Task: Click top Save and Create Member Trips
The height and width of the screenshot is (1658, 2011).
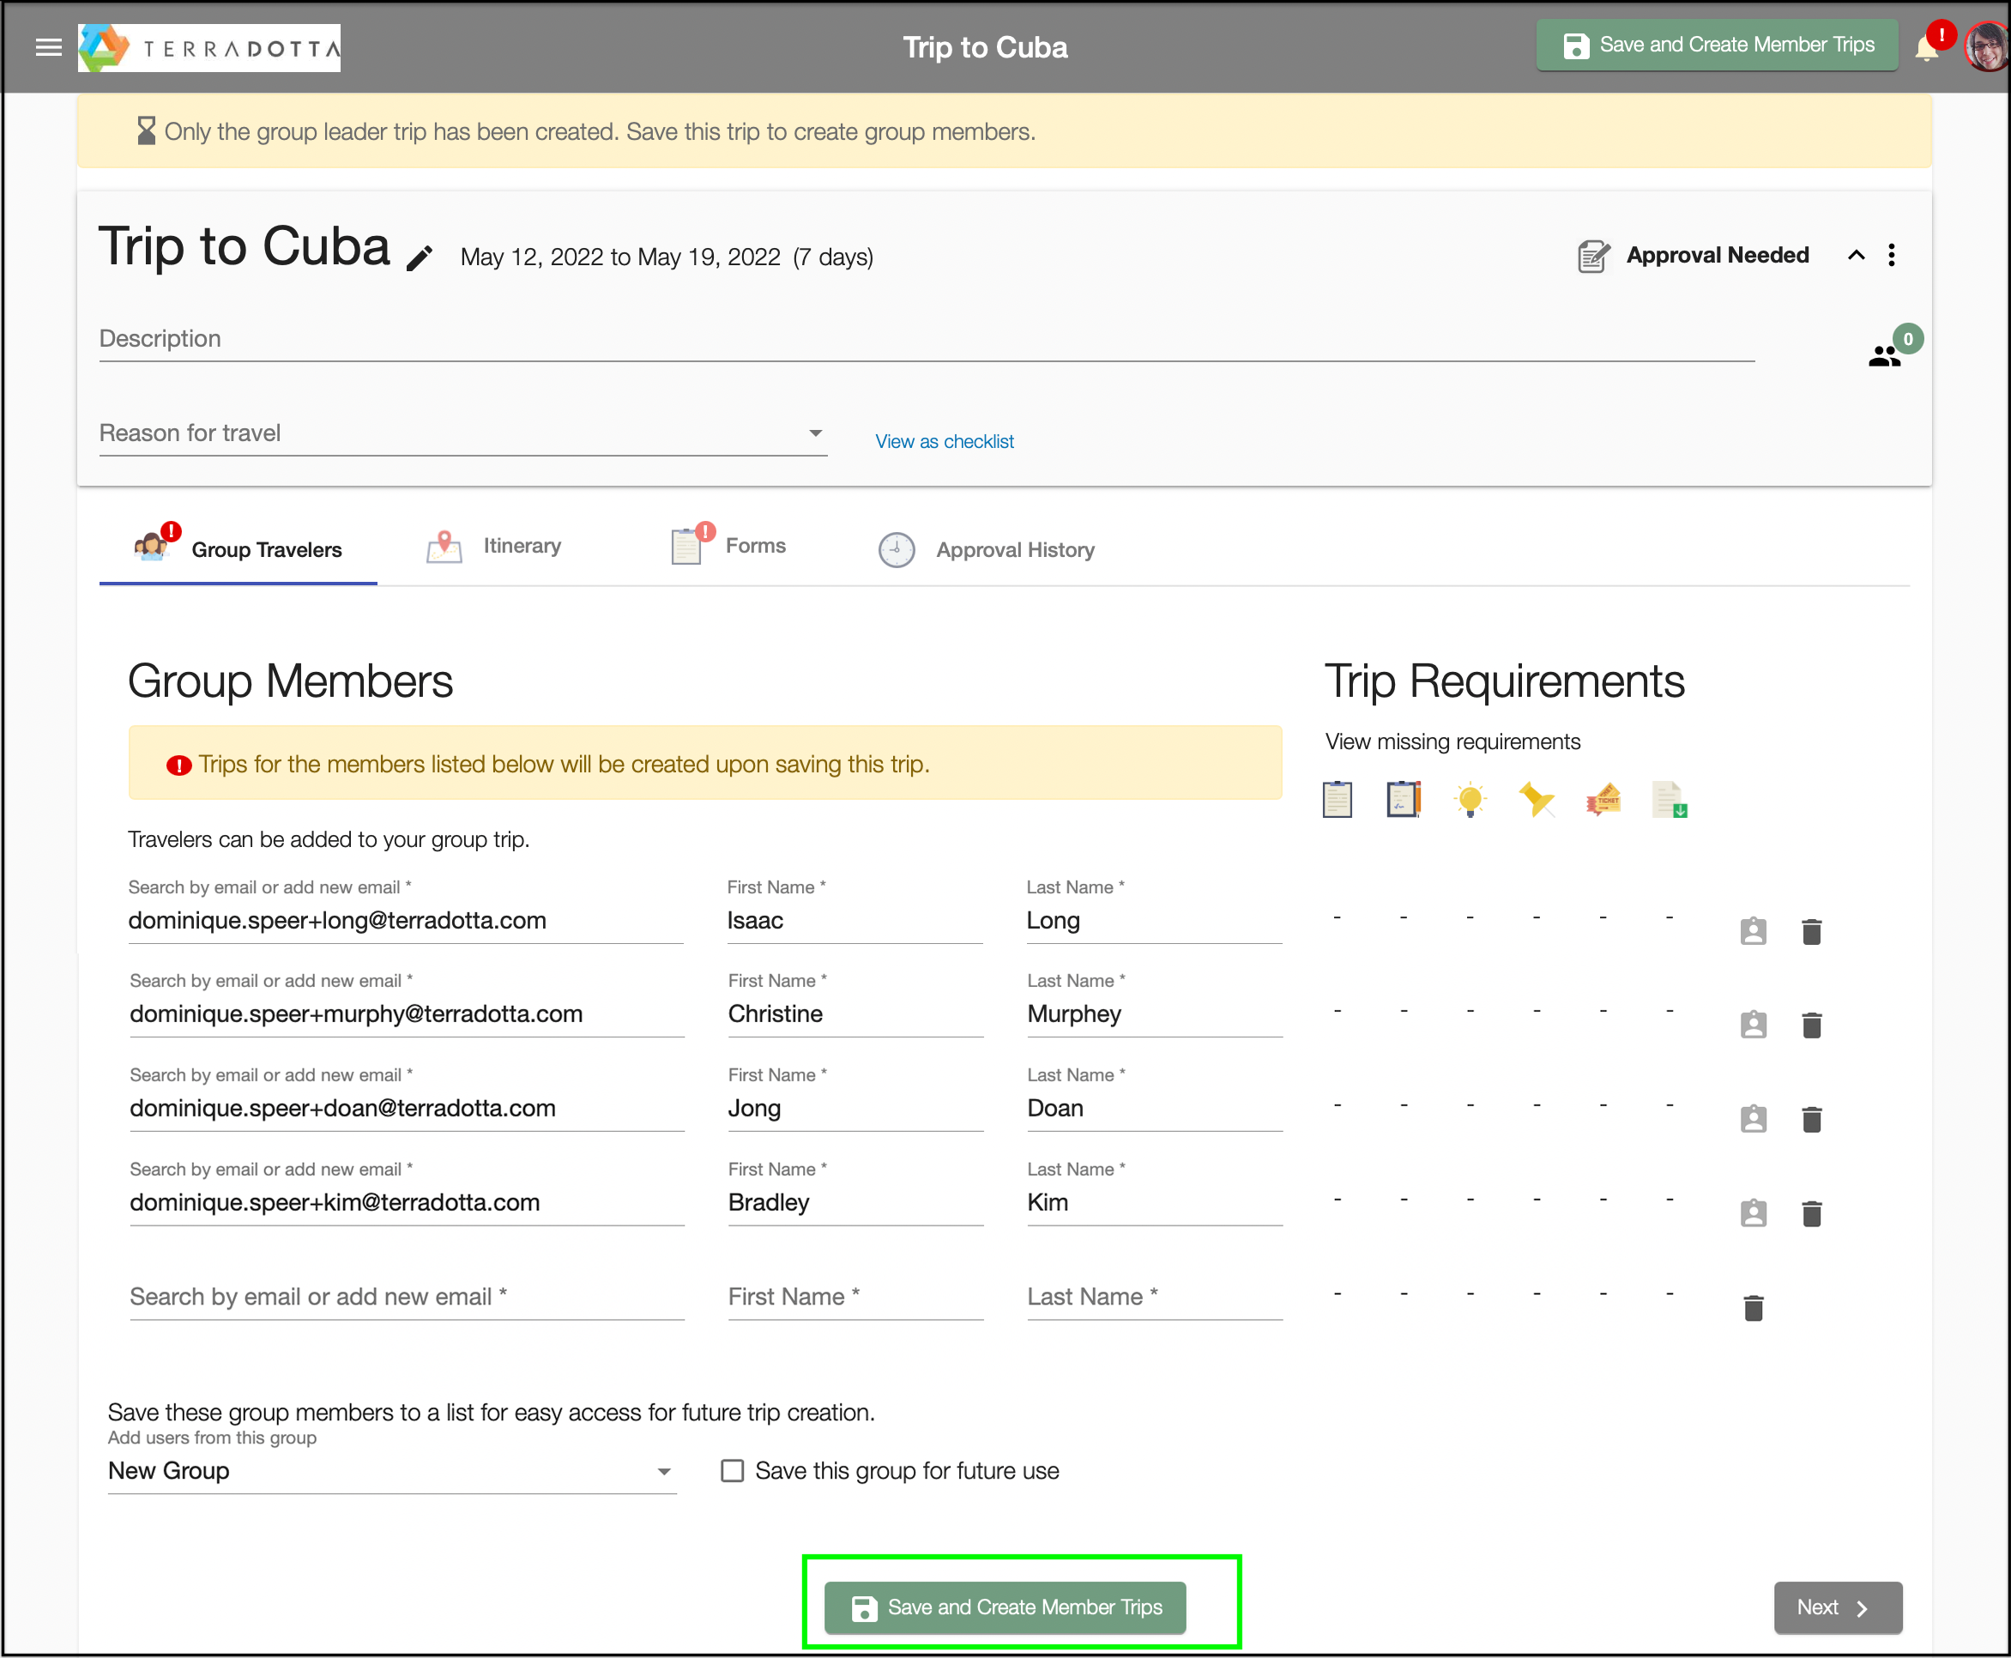Action: (1717, 45)
